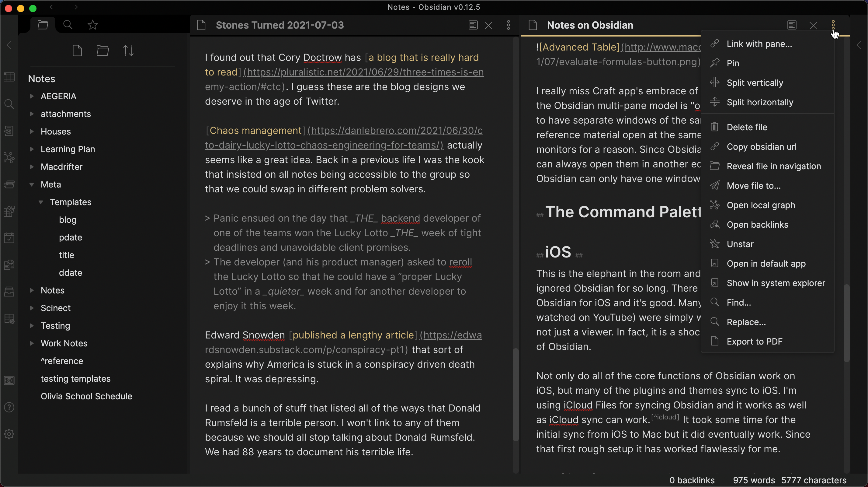868x487 pixels.
Task: Toggle preview mode for Notes on Obsidian
Action: point(792,25)
